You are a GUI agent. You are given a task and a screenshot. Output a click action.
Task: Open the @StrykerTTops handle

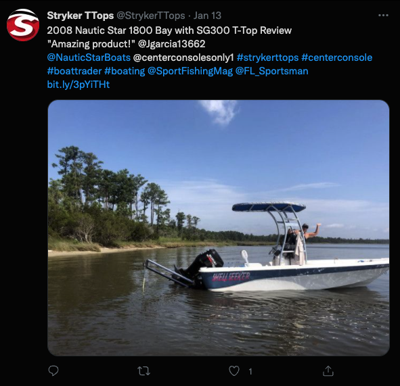[x=151, y=16]
